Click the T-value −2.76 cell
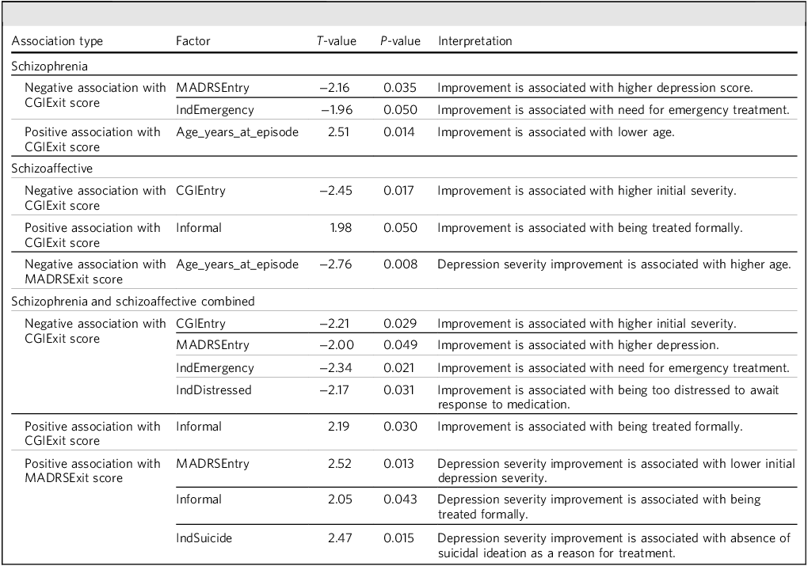808x566 pixels. (336, 264)
